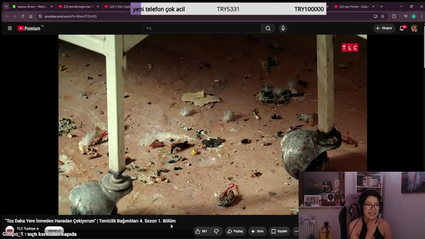
Task: Open the TLC Türkiye channel avatar
Action: (x=10, y=230)
